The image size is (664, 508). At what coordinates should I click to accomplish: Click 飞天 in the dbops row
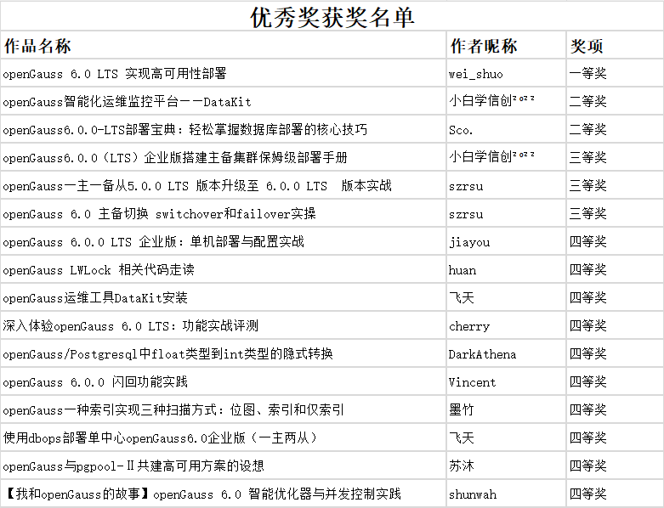(x=461, y=438)
